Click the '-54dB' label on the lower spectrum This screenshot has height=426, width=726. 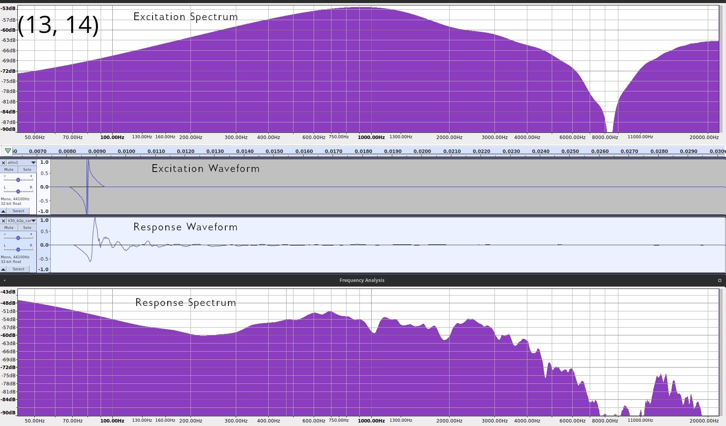point(8,319)
